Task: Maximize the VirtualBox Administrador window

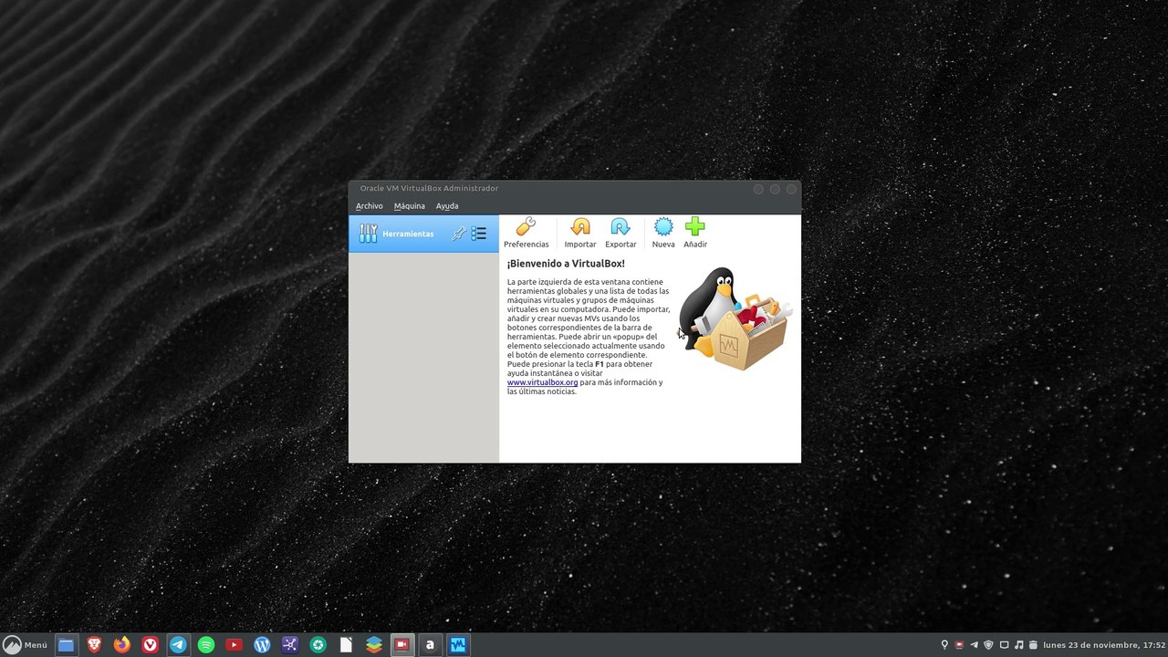Action: coord(775,189)
